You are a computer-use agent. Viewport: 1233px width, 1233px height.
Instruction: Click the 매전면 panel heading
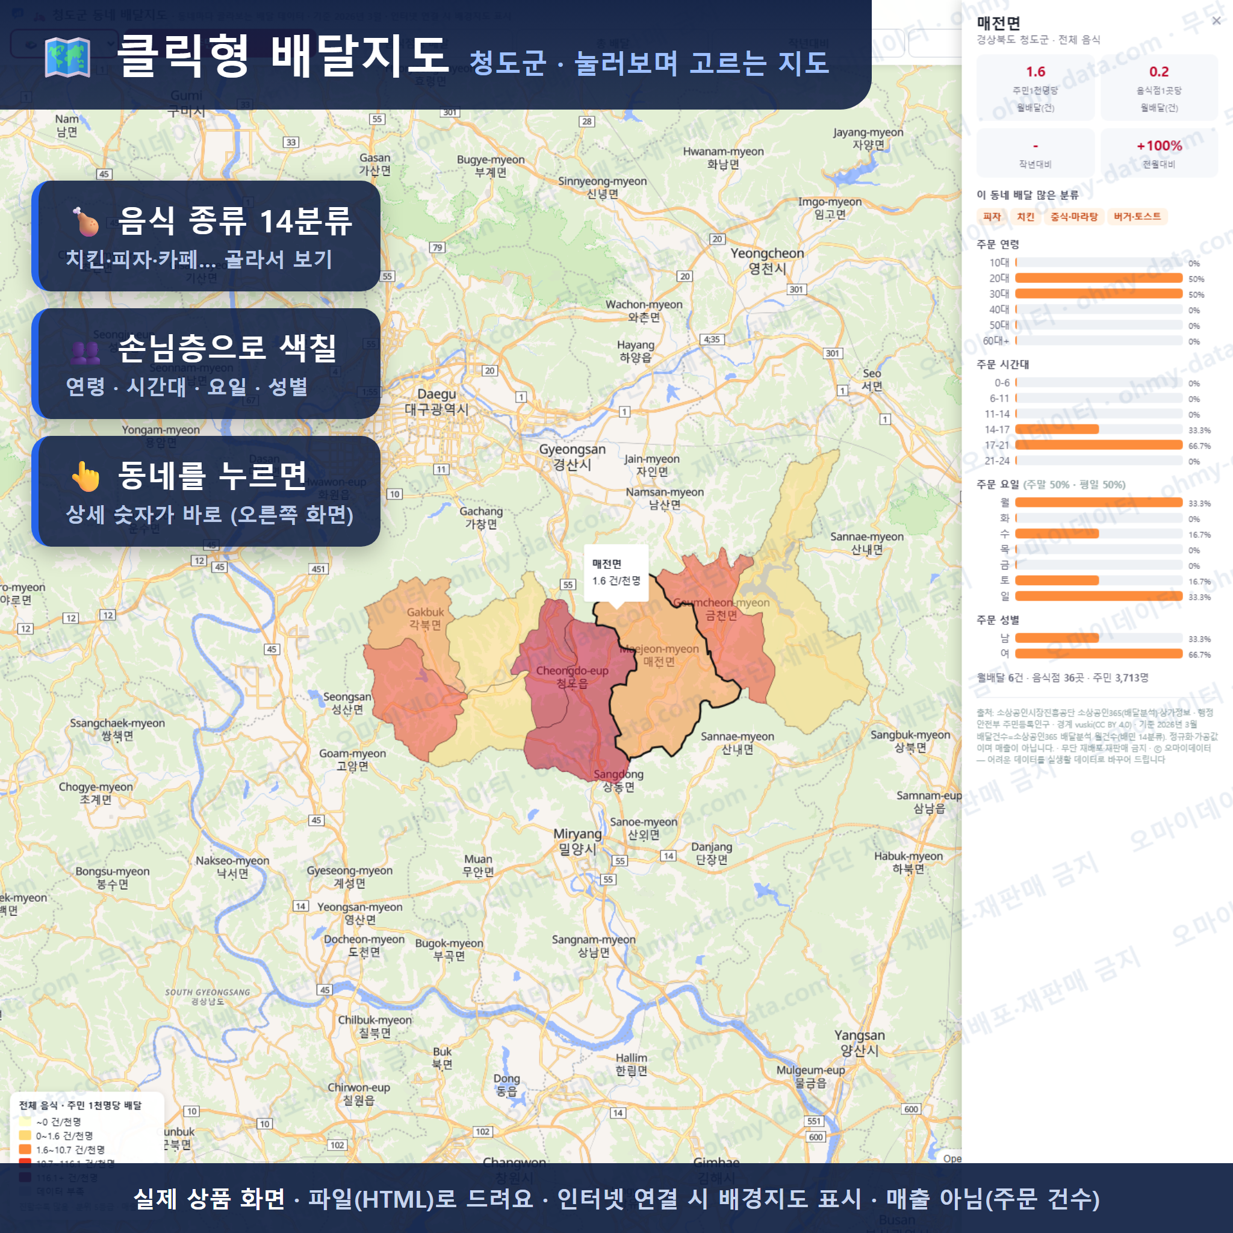tap(999, 23)
